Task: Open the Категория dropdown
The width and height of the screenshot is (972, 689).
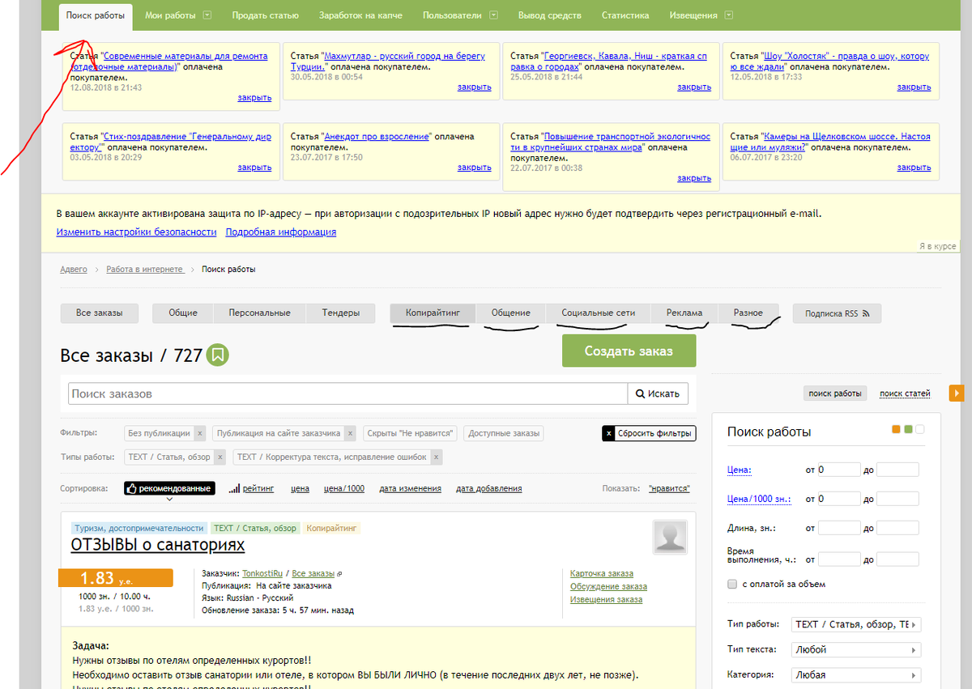Action: click(x=856, y=674)
